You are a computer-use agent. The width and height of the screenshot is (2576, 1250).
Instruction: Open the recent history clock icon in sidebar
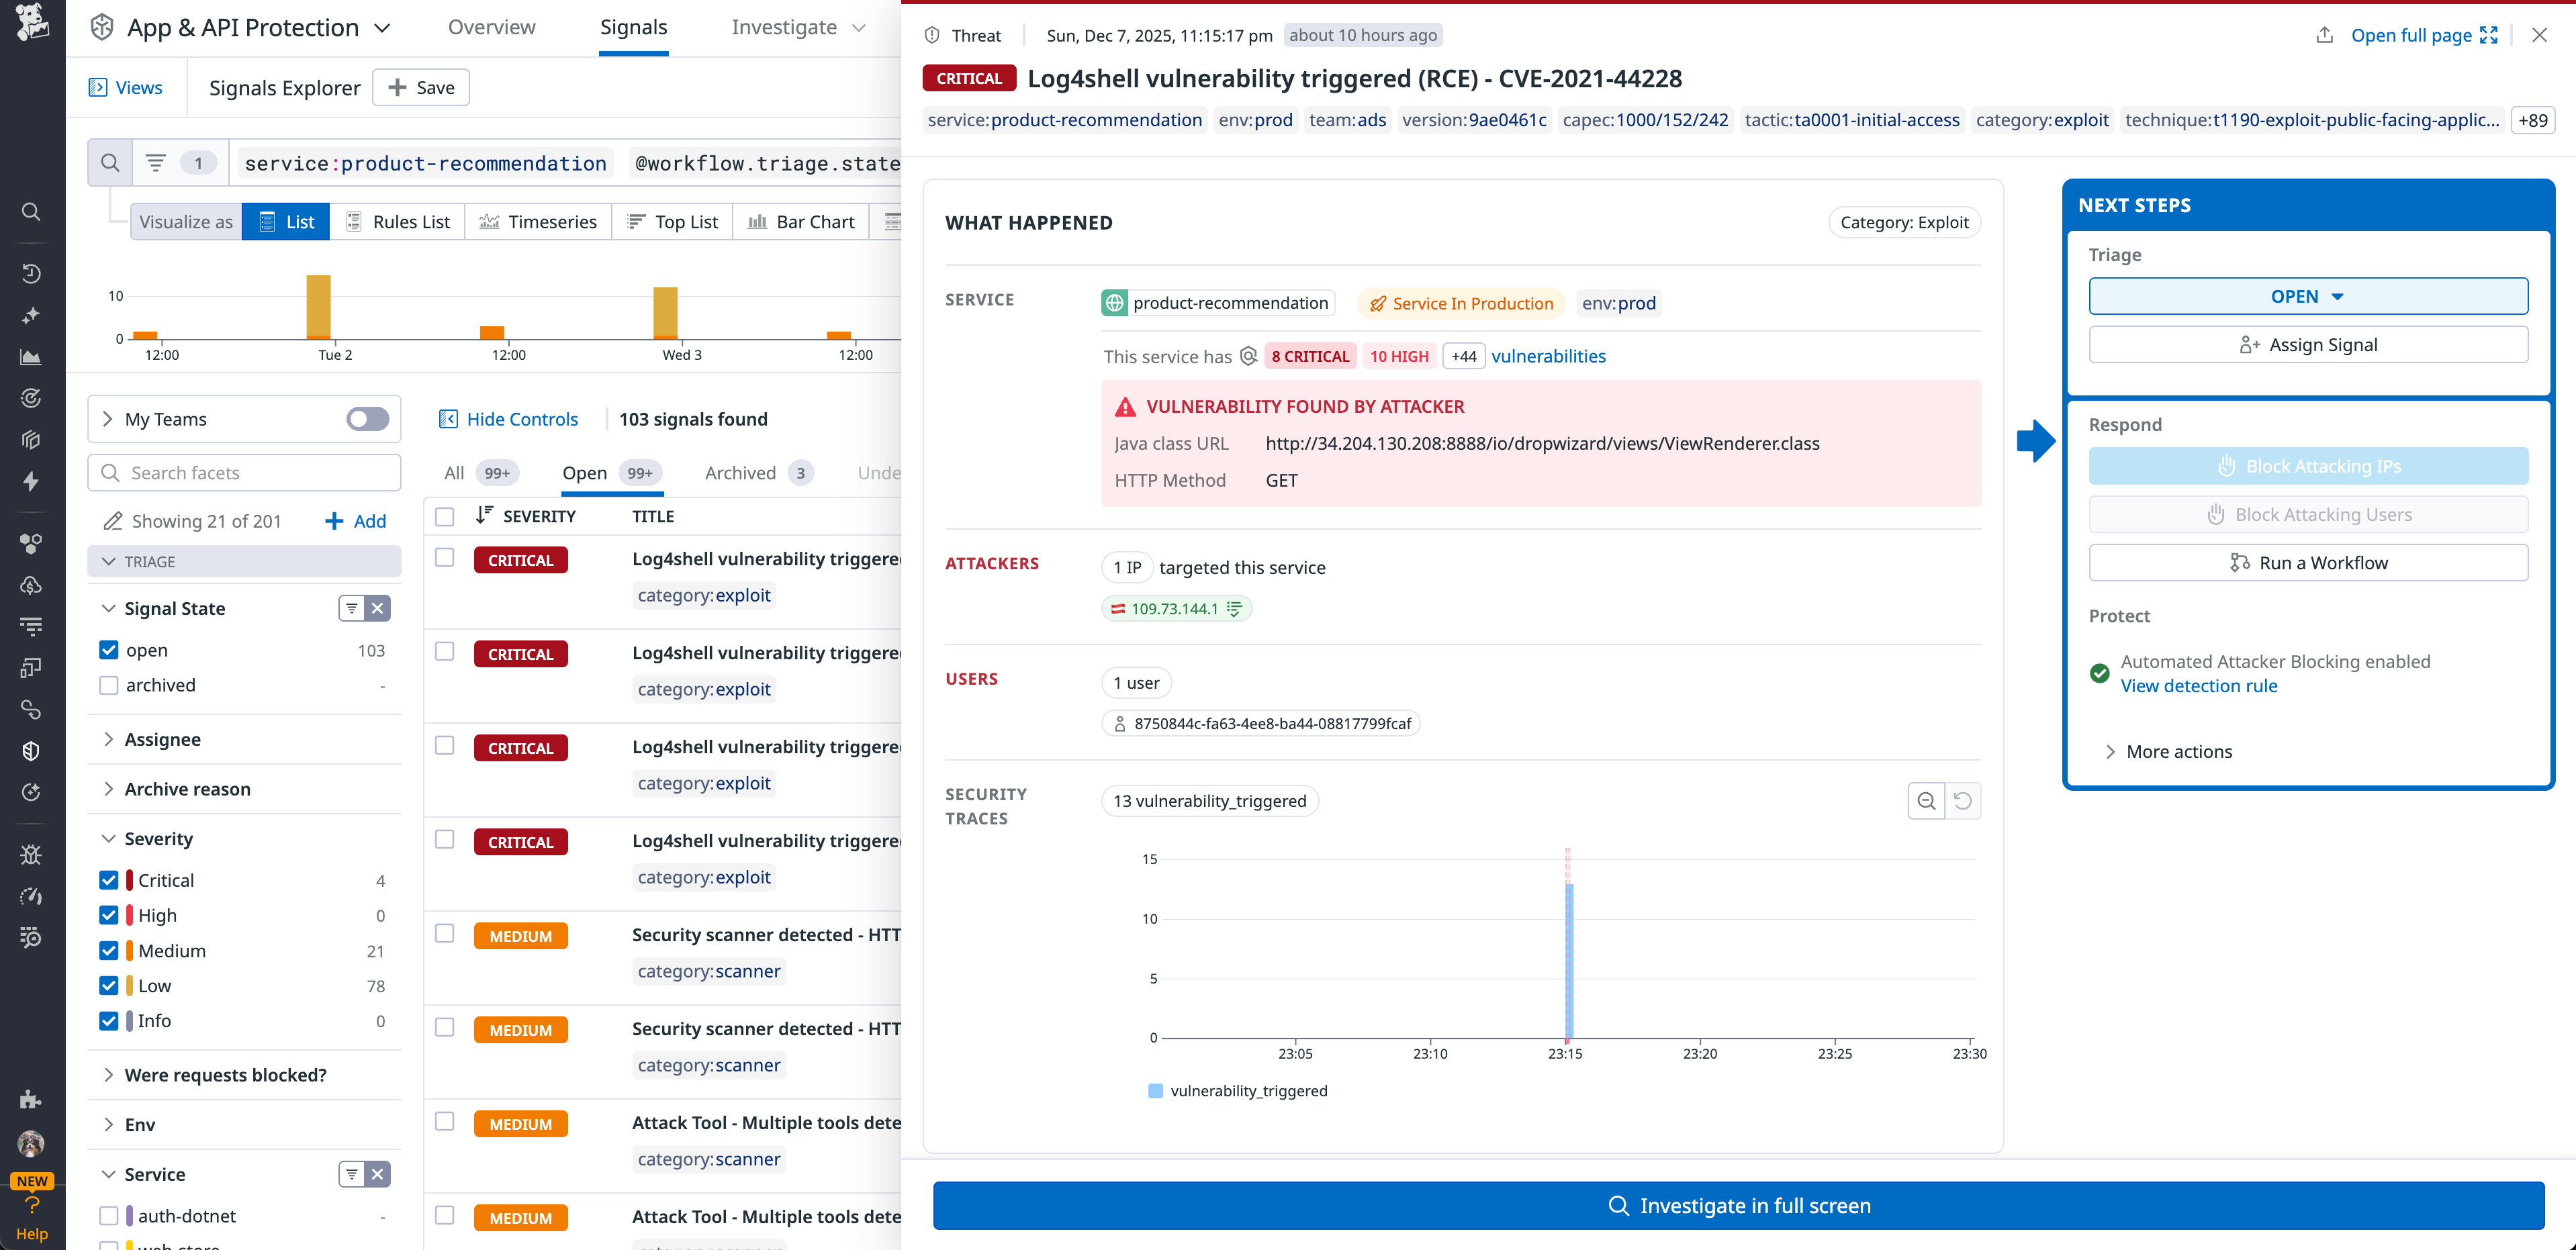[31, 273]
